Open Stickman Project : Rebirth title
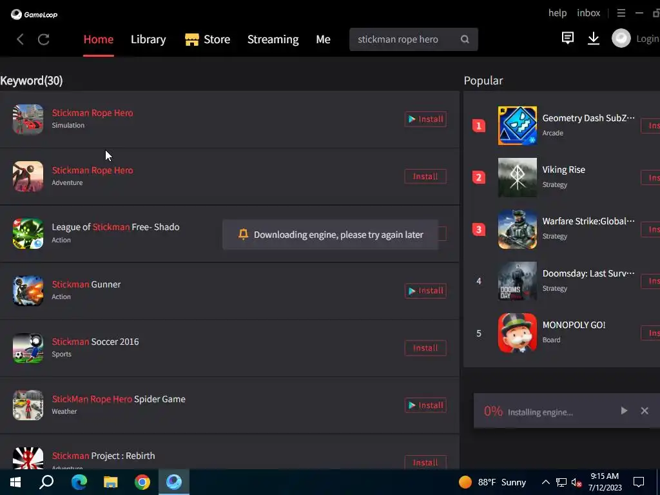The image size is (660, 495). tap(103, 456)
